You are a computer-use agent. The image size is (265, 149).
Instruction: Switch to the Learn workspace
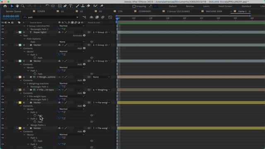tap(206, 6)
